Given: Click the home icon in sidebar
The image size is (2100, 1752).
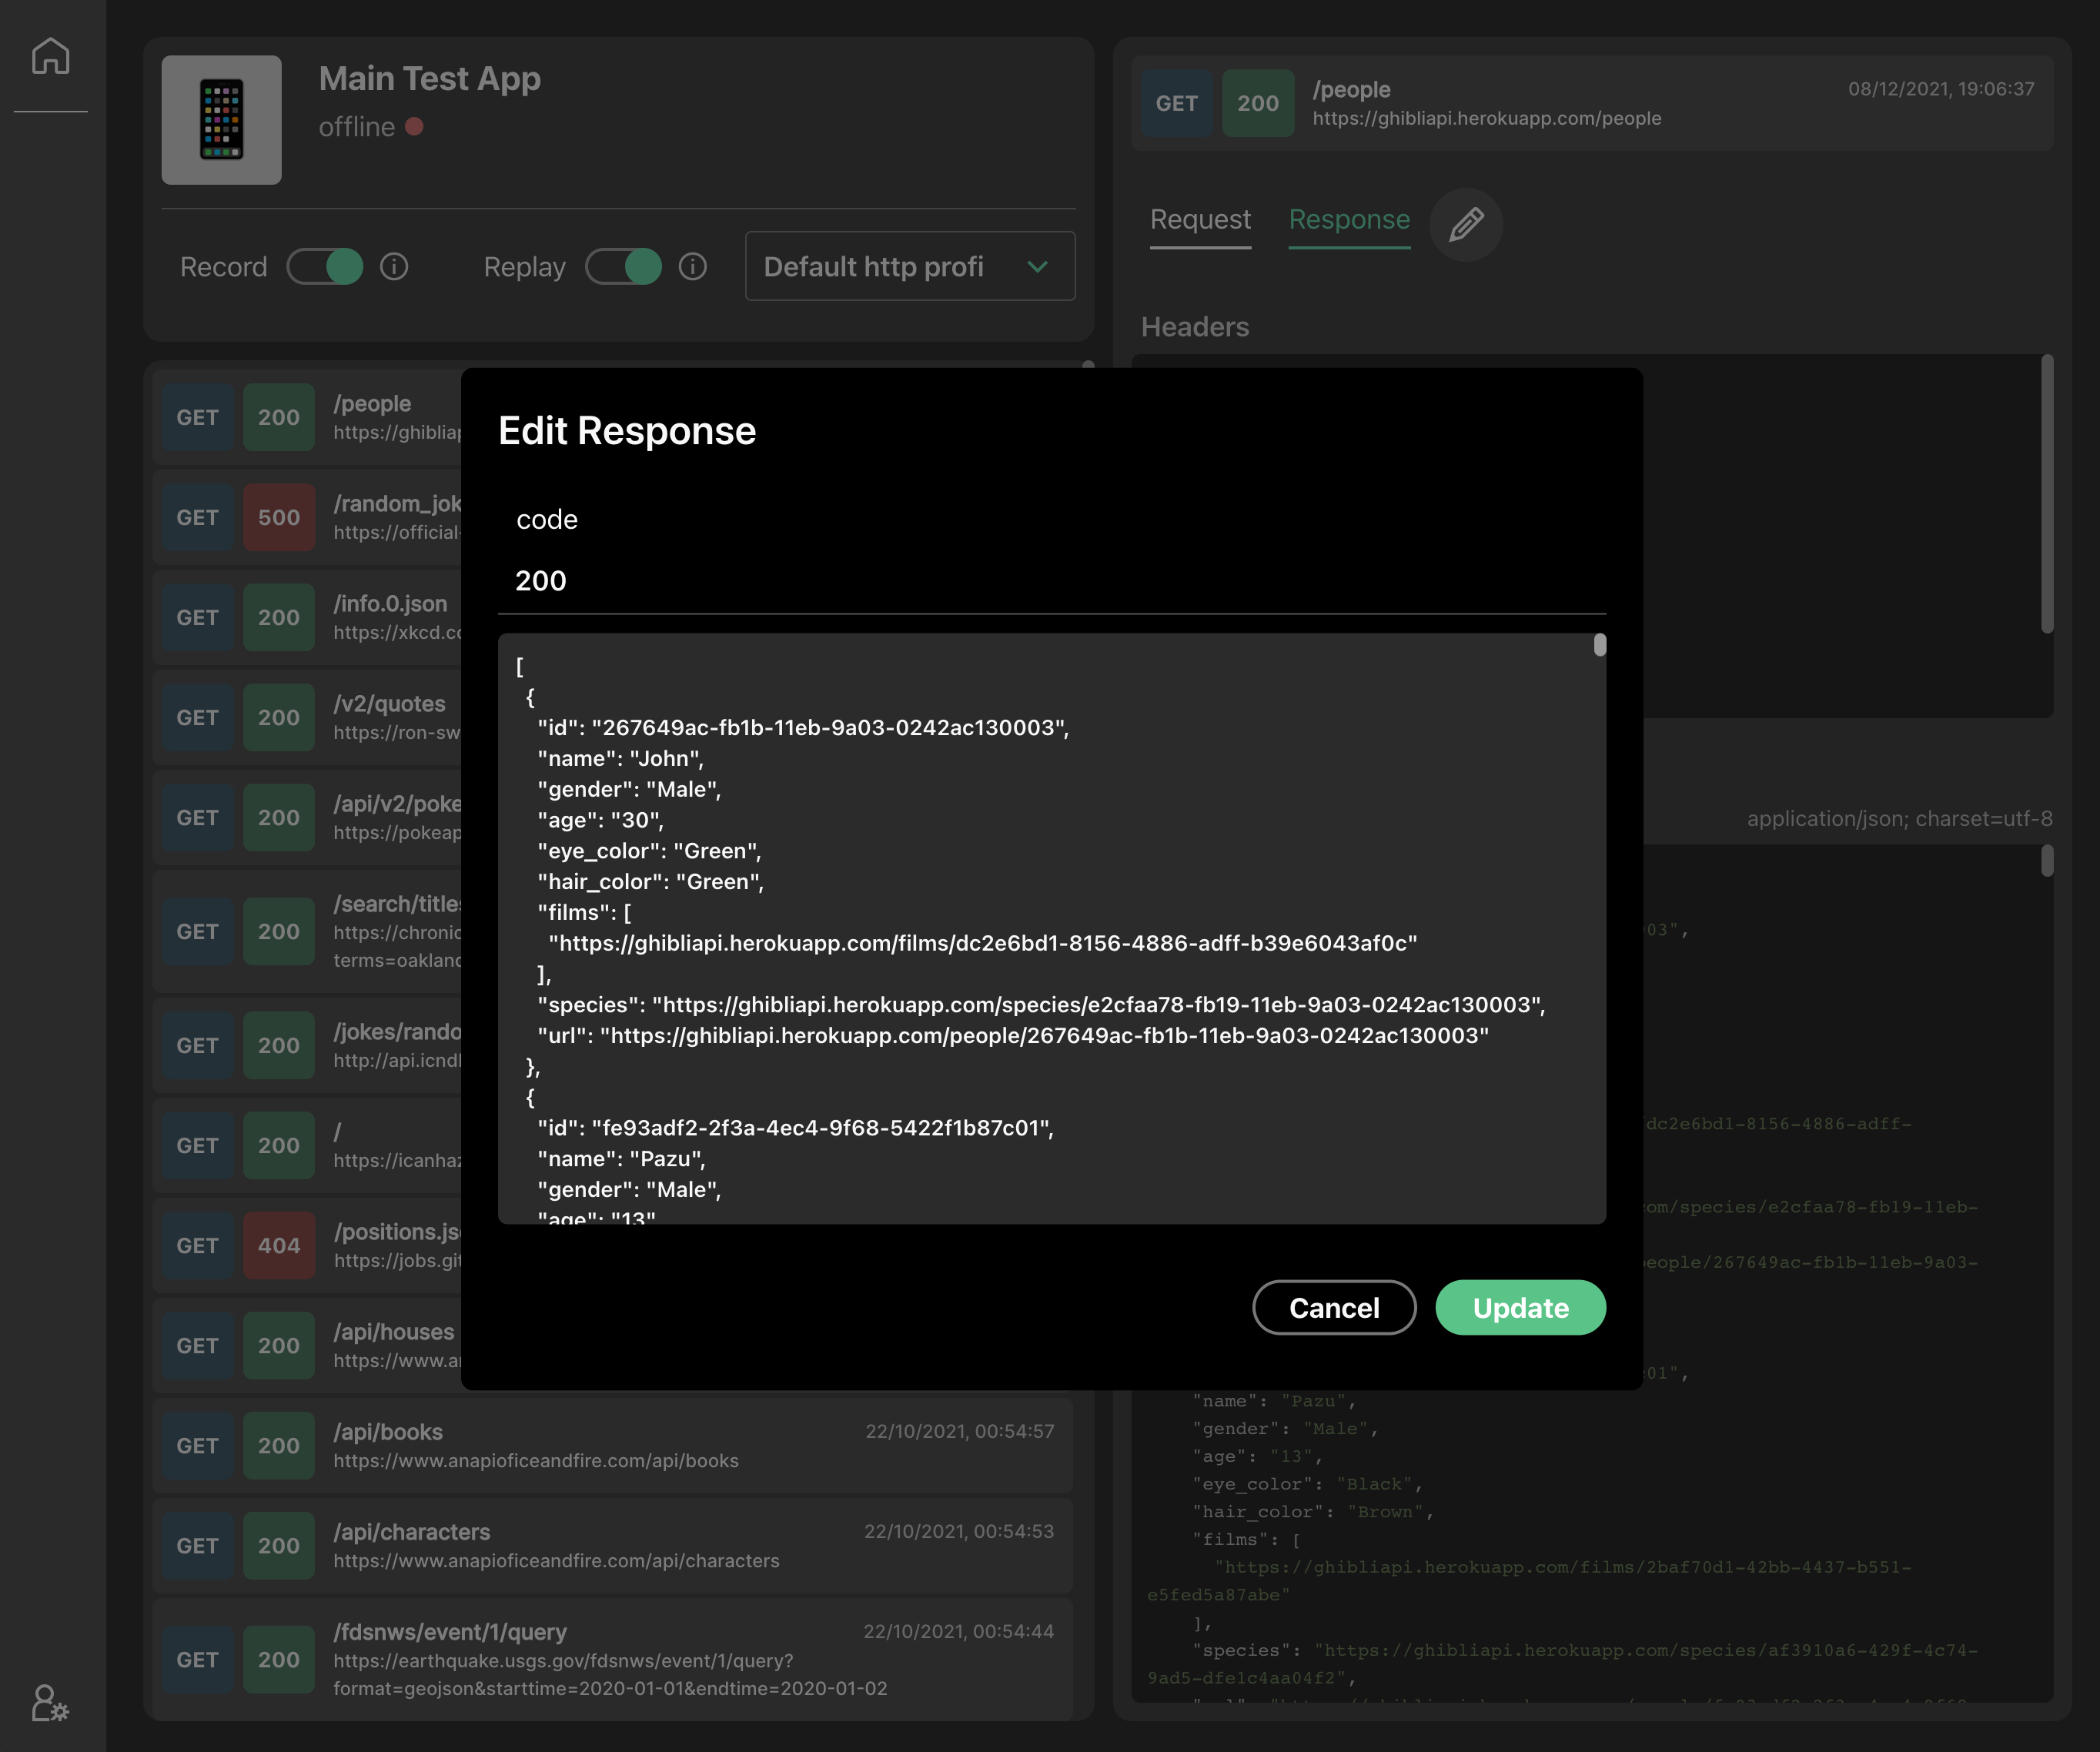Looking at the screenshot, I should click(50, 56).
